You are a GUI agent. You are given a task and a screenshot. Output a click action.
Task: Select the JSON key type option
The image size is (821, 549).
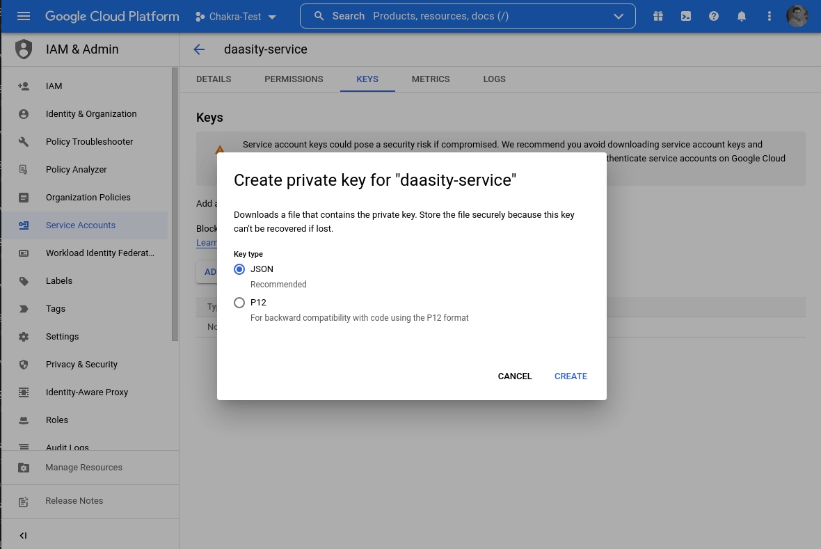[x=239, y=269]
